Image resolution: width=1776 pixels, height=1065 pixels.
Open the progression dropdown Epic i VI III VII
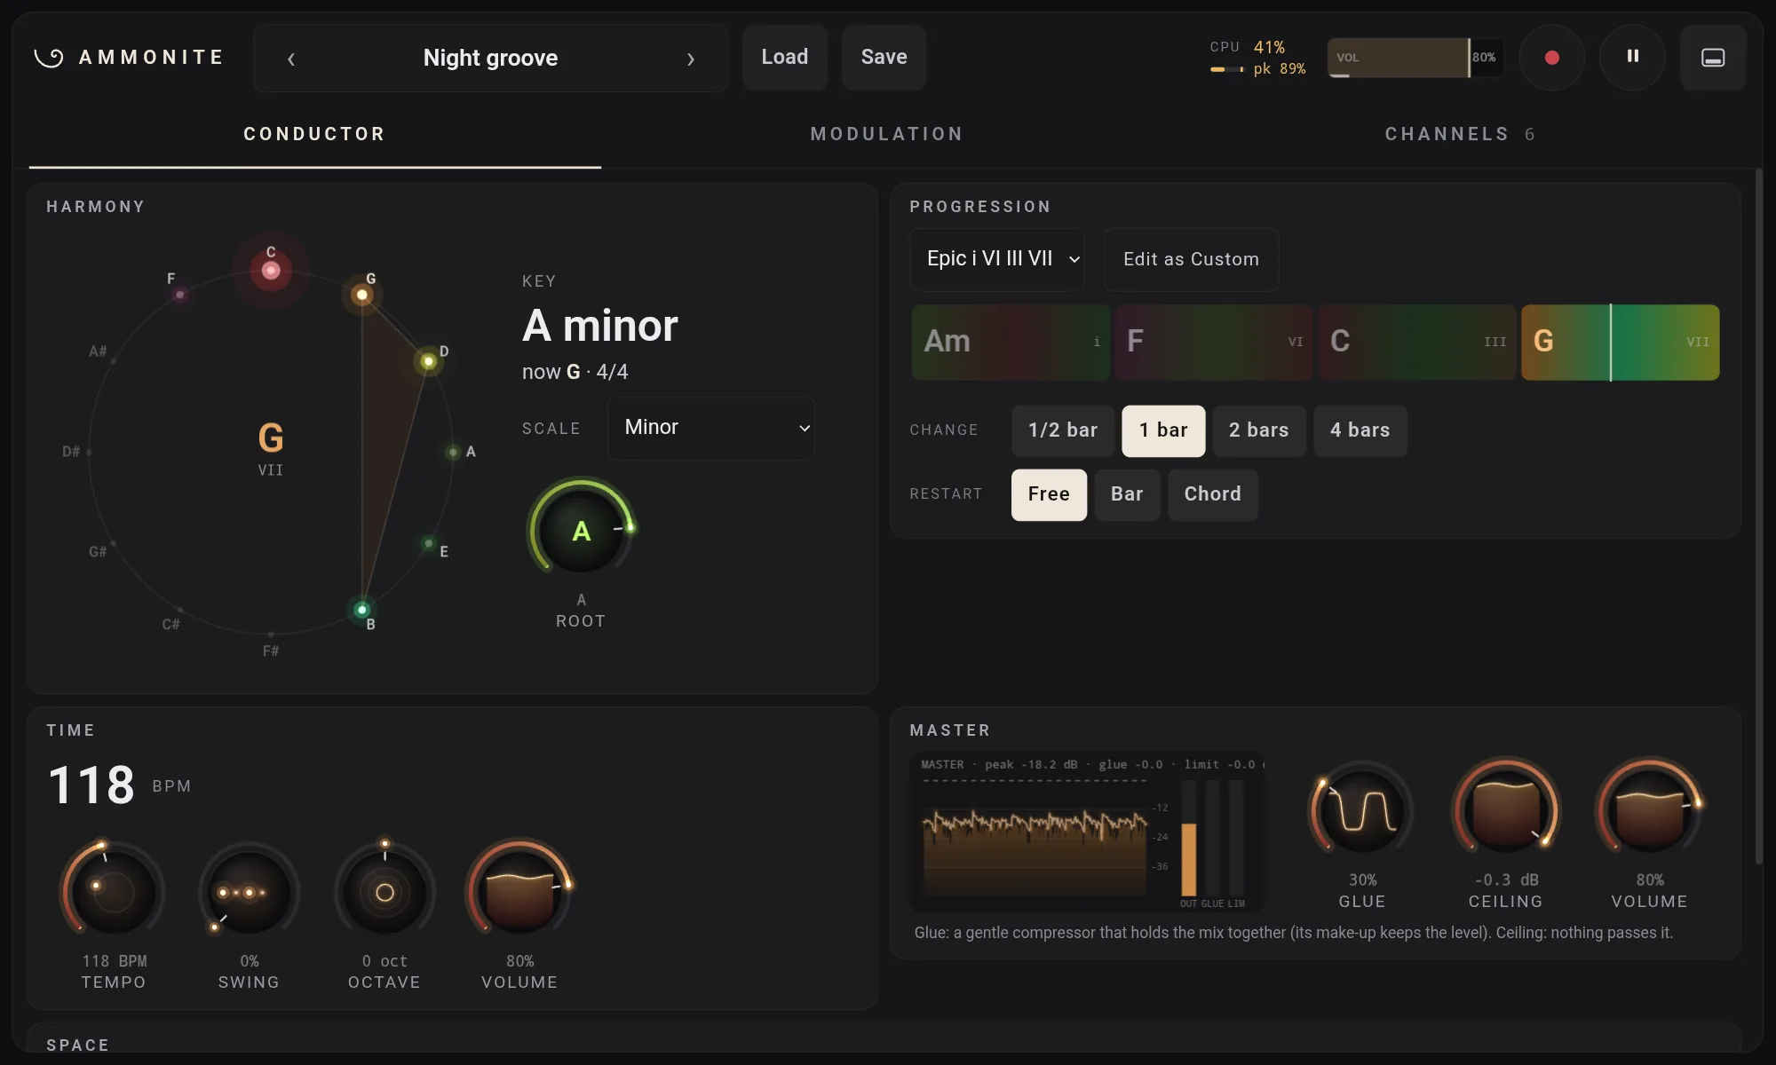point(997,259)
